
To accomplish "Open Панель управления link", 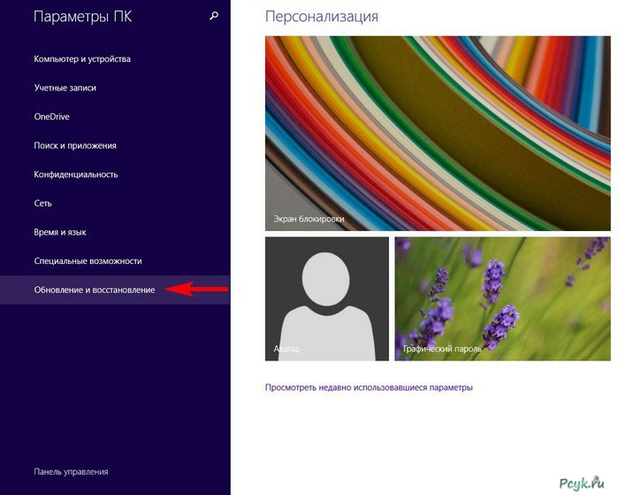I will point(71,472).
